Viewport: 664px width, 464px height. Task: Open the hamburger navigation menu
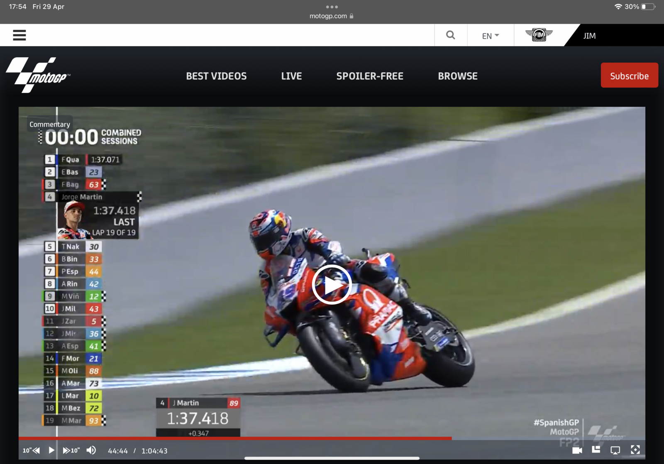[20, 35]
